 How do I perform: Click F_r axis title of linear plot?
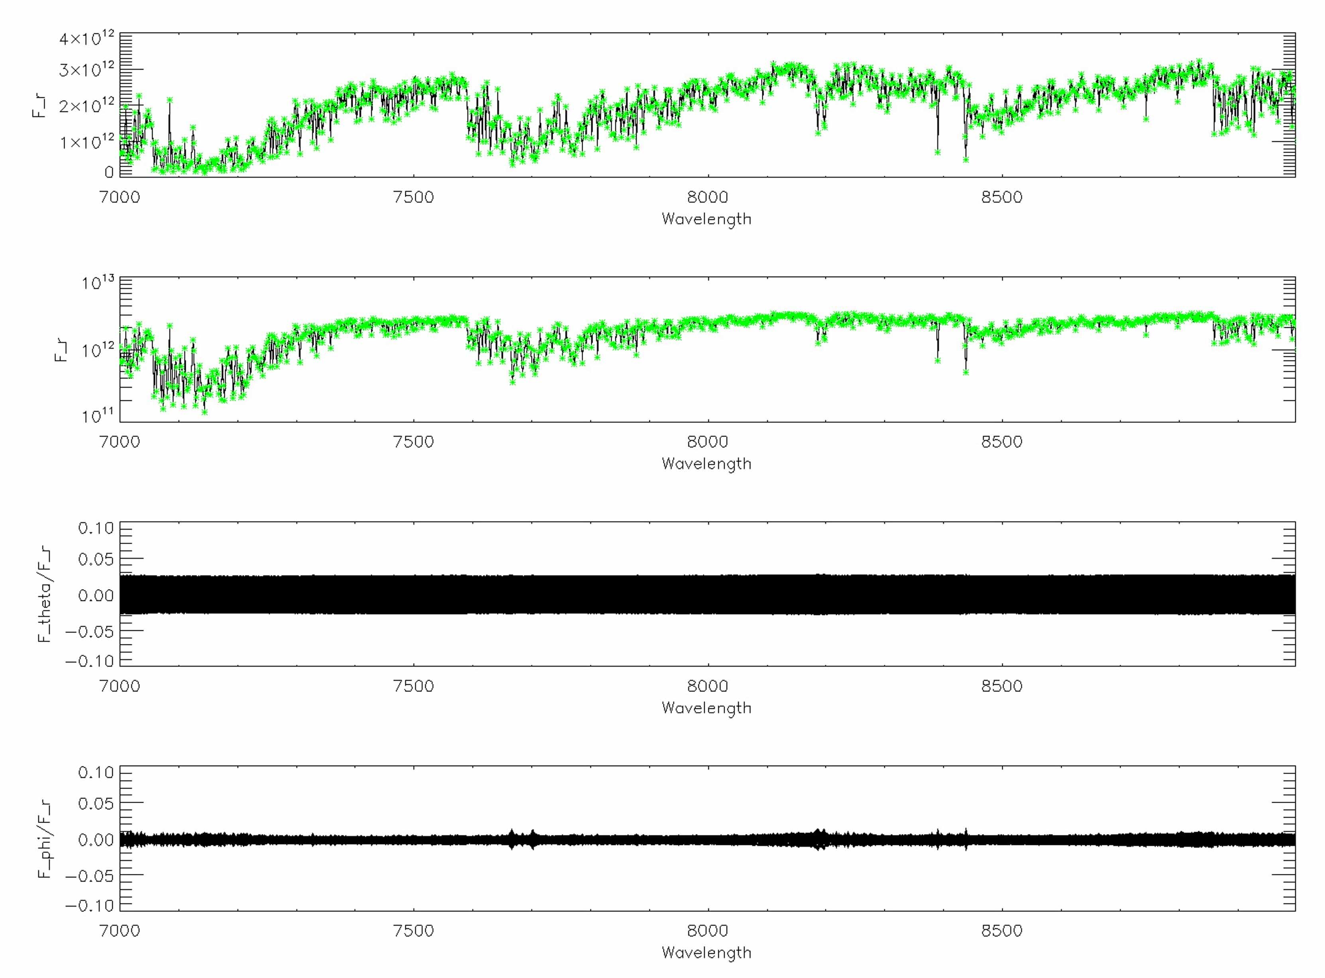40,105
